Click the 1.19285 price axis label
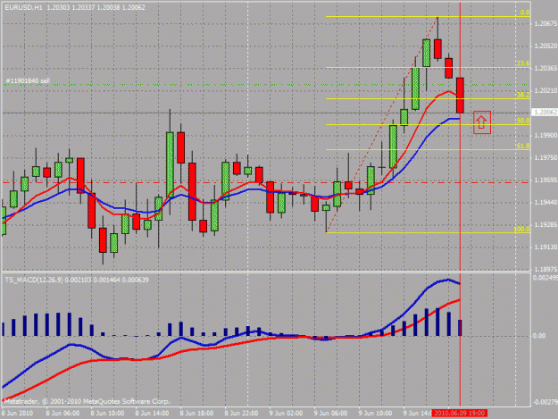The width and height of the screenshot is (558, 419). pos(546,224)
